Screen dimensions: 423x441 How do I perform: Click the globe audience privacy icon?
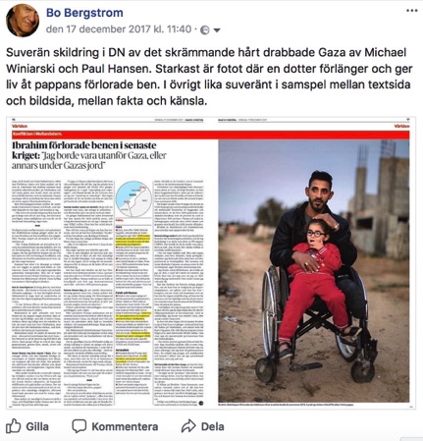pyautogui.click(x=205, y=30)
